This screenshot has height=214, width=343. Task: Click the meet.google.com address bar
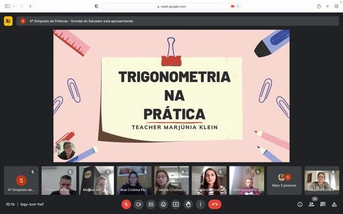pyautogui.click(x=171, y=6)
